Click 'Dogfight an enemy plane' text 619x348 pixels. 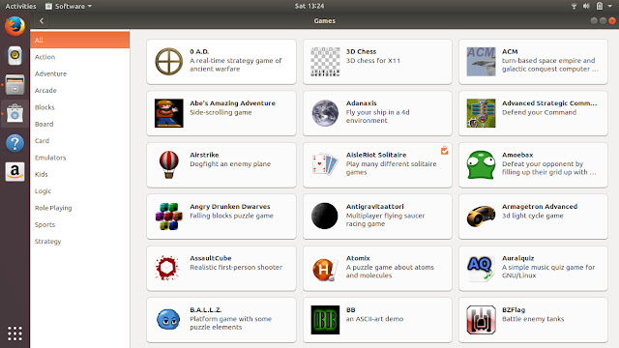click(x=230, y=163)
